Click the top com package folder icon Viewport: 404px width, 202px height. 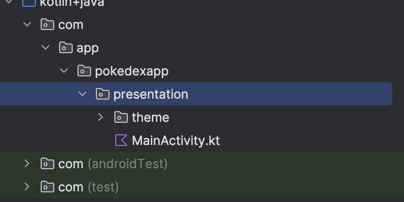tap(47, 25)
